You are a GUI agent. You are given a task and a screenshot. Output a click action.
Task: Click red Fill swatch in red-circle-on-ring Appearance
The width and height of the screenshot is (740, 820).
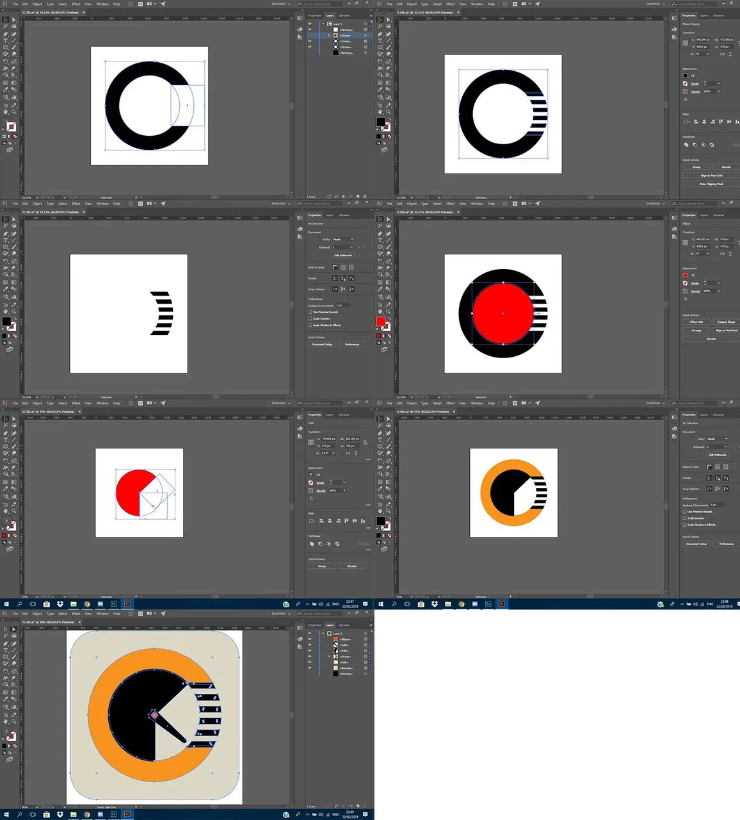point(685,275)
